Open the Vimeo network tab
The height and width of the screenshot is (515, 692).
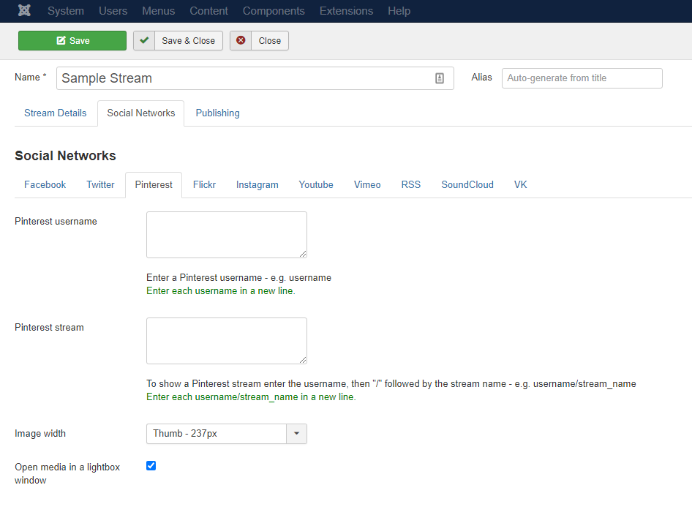tap(367, 184)
